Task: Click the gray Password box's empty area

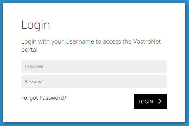Action: (x=105, y=82)
